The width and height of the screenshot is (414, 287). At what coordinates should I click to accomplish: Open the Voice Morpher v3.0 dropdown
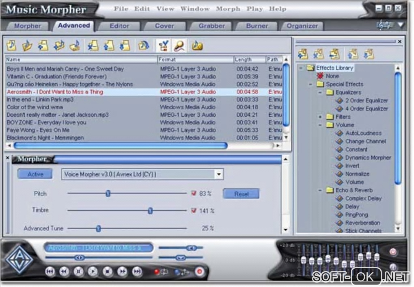(x=219, y=174)
